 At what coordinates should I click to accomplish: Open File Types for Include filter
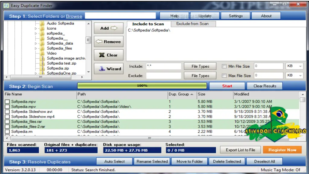pyautogui.click(x=200, y=66)
